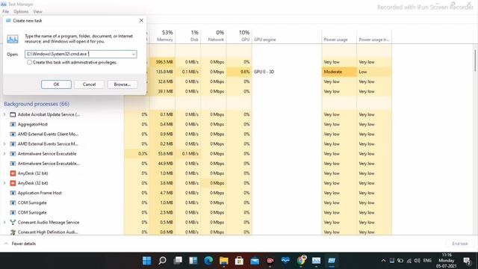Click the Application Frame Host process icon
The height and width of the screenshot is (269, 478).
pyautogui.click(x=13, y=193)
